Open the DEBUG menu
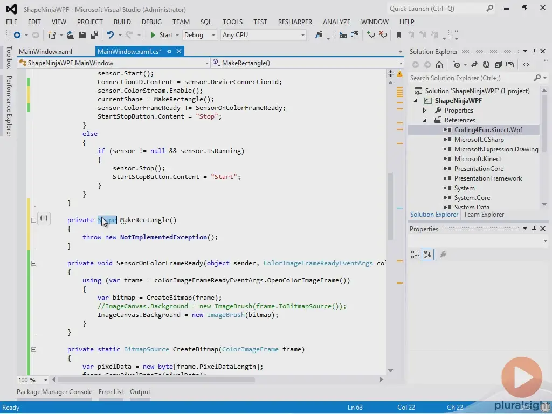Viewport: 552px width, 414px height. [151, 22]
